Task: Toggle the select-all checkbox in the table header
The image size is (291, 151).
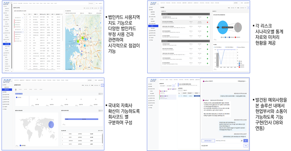Action: pos(26,13)
